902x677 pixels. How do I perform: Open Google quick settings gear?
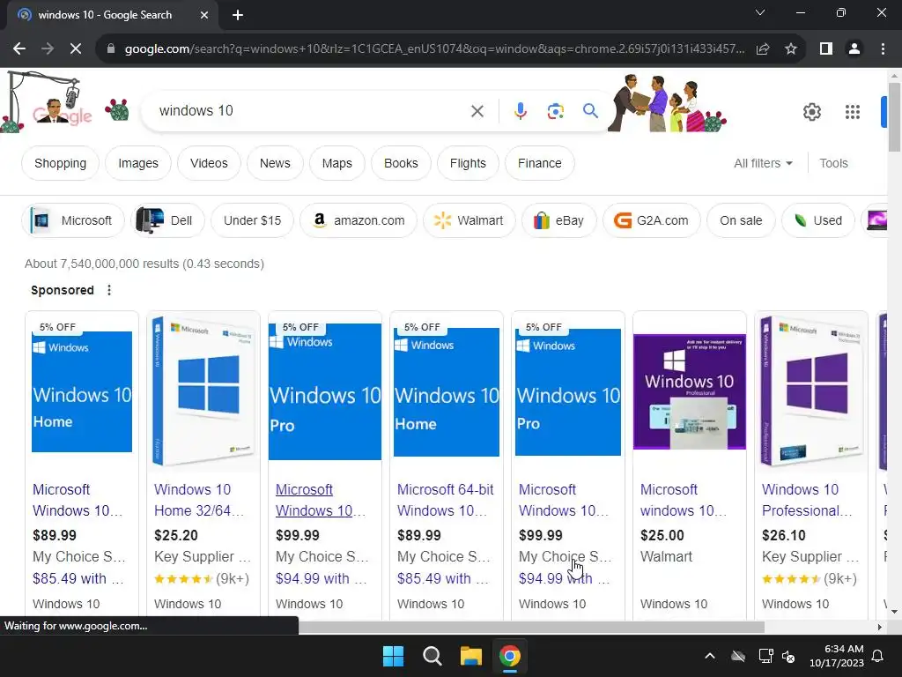pos(811,112)
